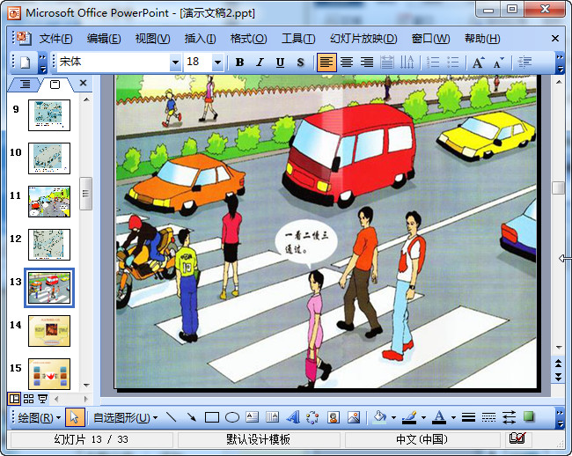Screen dimensions: 572x456
Task: Open the 工具(T) menu
Action: point(298,39)
